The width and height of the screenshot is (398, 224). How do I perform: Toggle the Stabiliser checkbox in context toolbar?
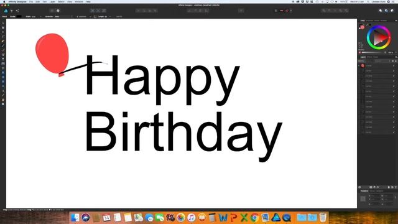(x=77, y=17)
